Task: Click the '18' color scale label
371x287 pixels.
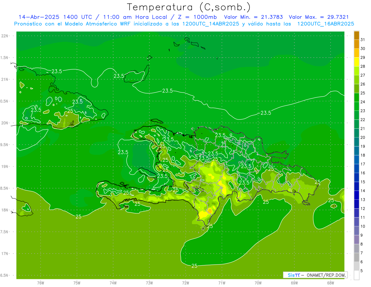Action: (x=363, y=155)
